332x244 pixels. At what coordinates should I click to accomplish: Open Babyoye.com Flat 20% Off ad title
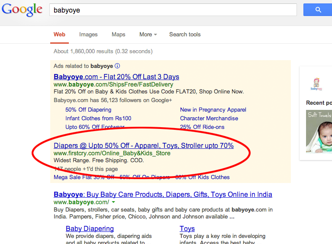[x=116, y=77]
